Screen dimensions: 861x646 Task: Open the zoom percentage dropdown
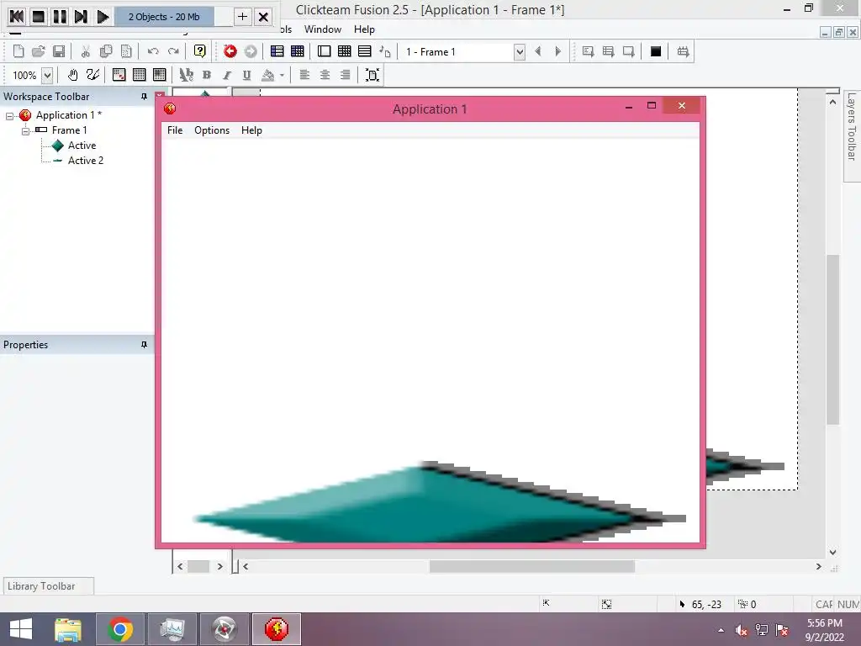point(48,75)
